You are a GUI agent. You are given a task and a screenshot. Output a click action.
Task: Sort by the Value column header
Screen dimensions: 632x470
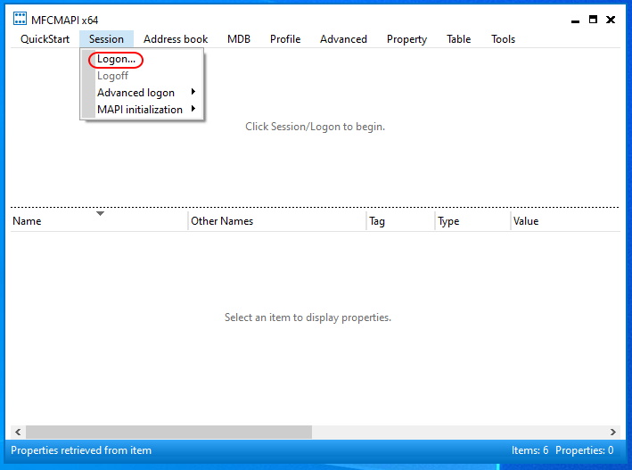pyautogui.click(x=565, y=221)
